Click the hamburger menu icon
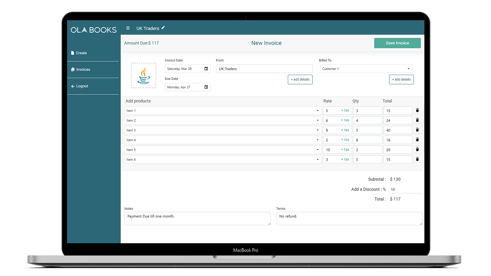The image size is (491, 276). click(x=128, y=28)
